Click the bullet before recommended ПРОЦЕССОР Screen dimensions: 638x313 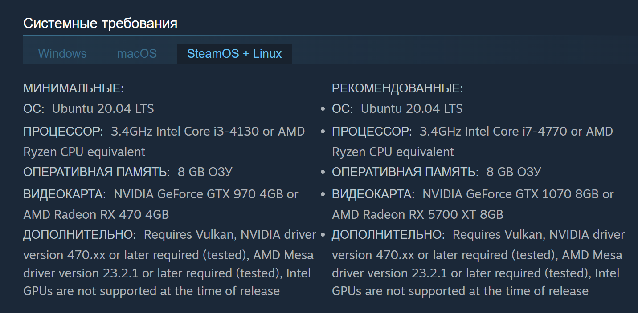click(323, 132)
